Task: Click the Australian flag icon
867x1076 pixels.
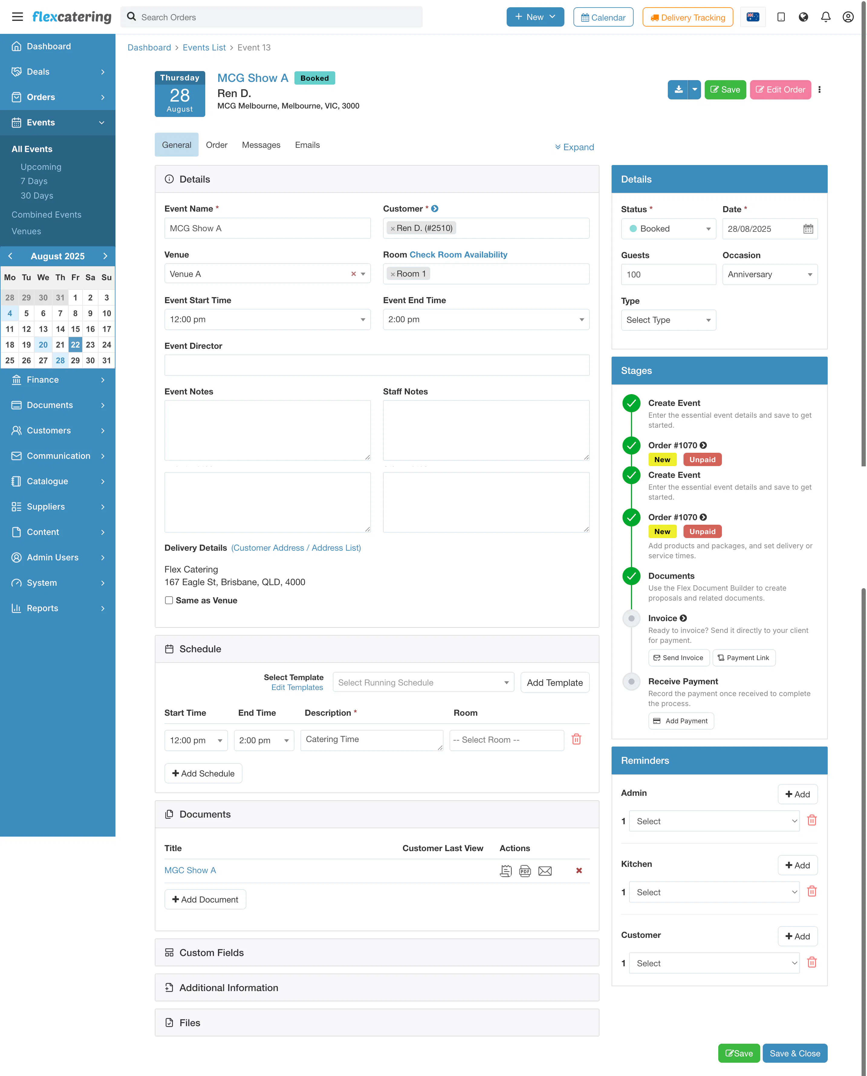Action: click(753, 17)
